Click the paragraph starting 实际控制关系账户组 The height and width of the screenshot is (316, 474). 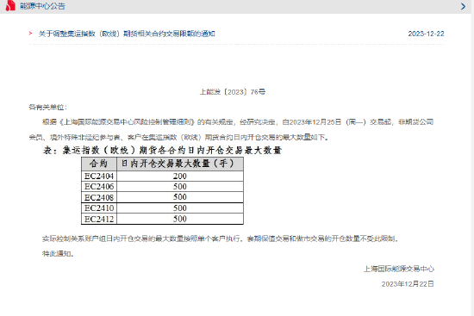click(x=221, y=239)
